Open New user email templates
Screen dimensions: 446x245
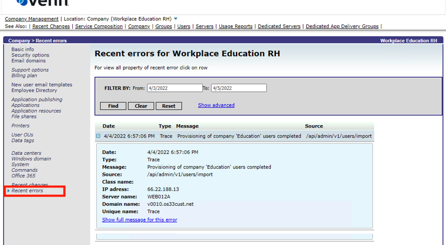[42, 85]
